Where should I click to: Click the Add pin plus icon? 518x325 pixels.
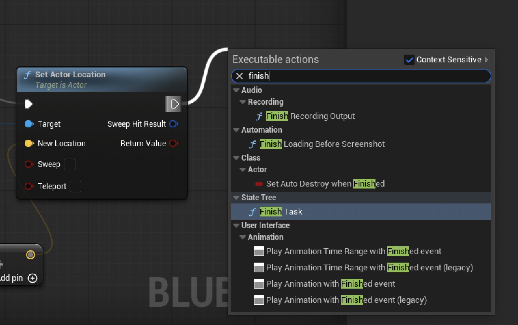(33, 278)
